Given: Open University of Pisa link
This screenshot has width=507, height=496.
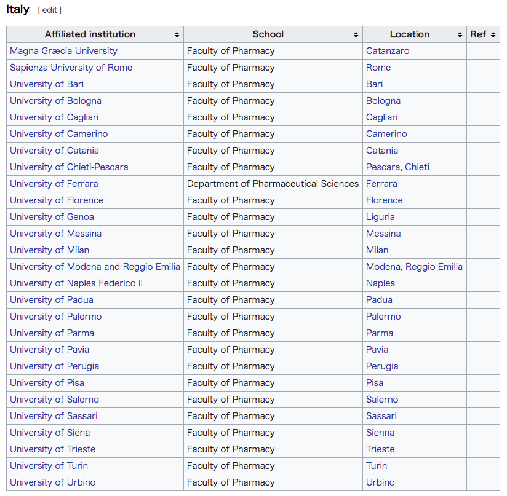Looking at the screenshot, I should [47, 383].
